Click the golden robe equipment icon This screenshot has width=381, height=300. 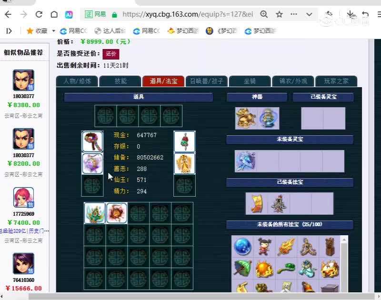[x=185, y=163]
